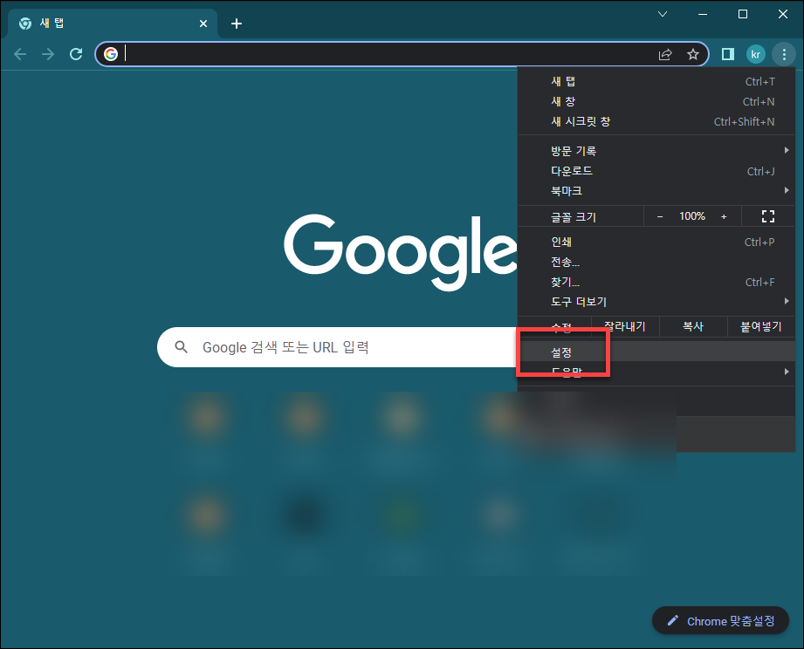804x649 pixels.
Task: Reload the page with the refresh icon
Action: pos(76,54)
